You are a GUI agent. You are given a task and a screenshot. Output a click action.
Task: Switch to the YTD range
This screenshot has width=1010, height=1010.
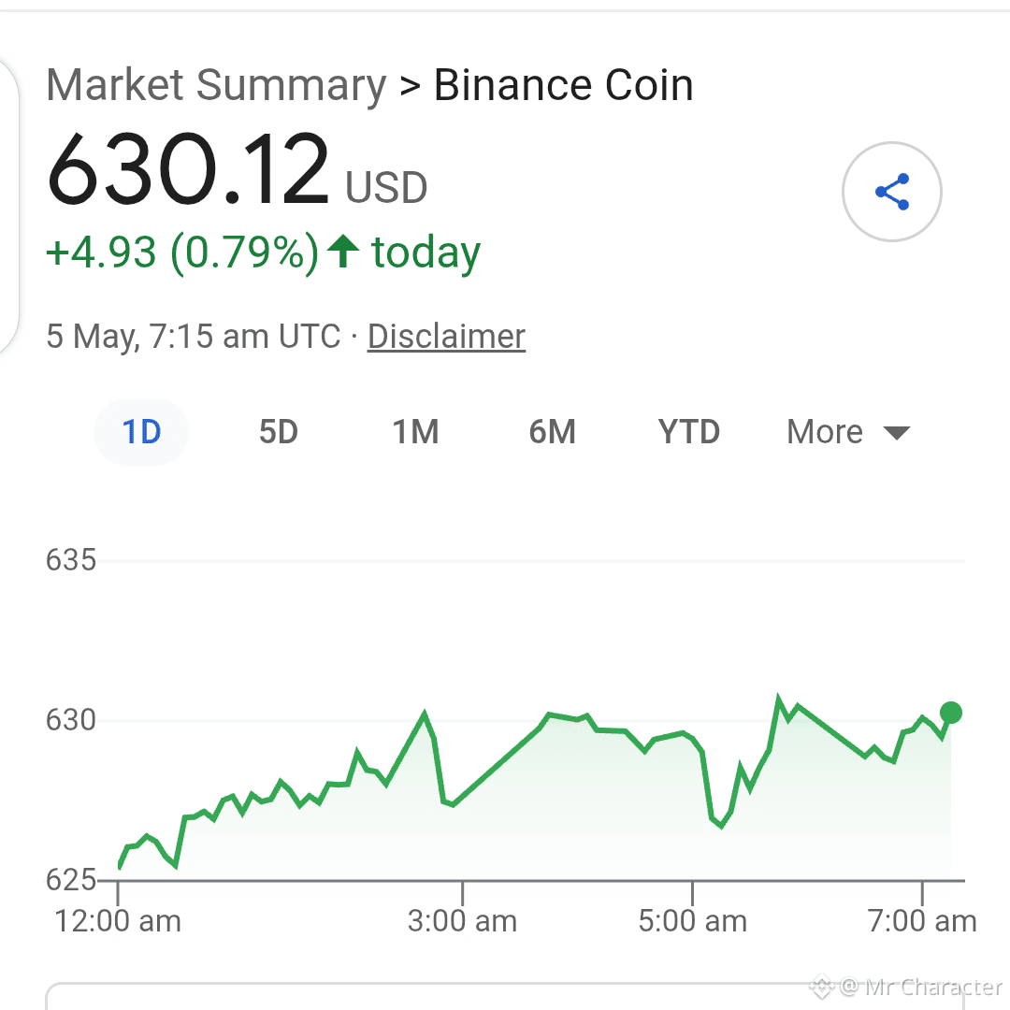pyautogui.click(x=688, y=431)
